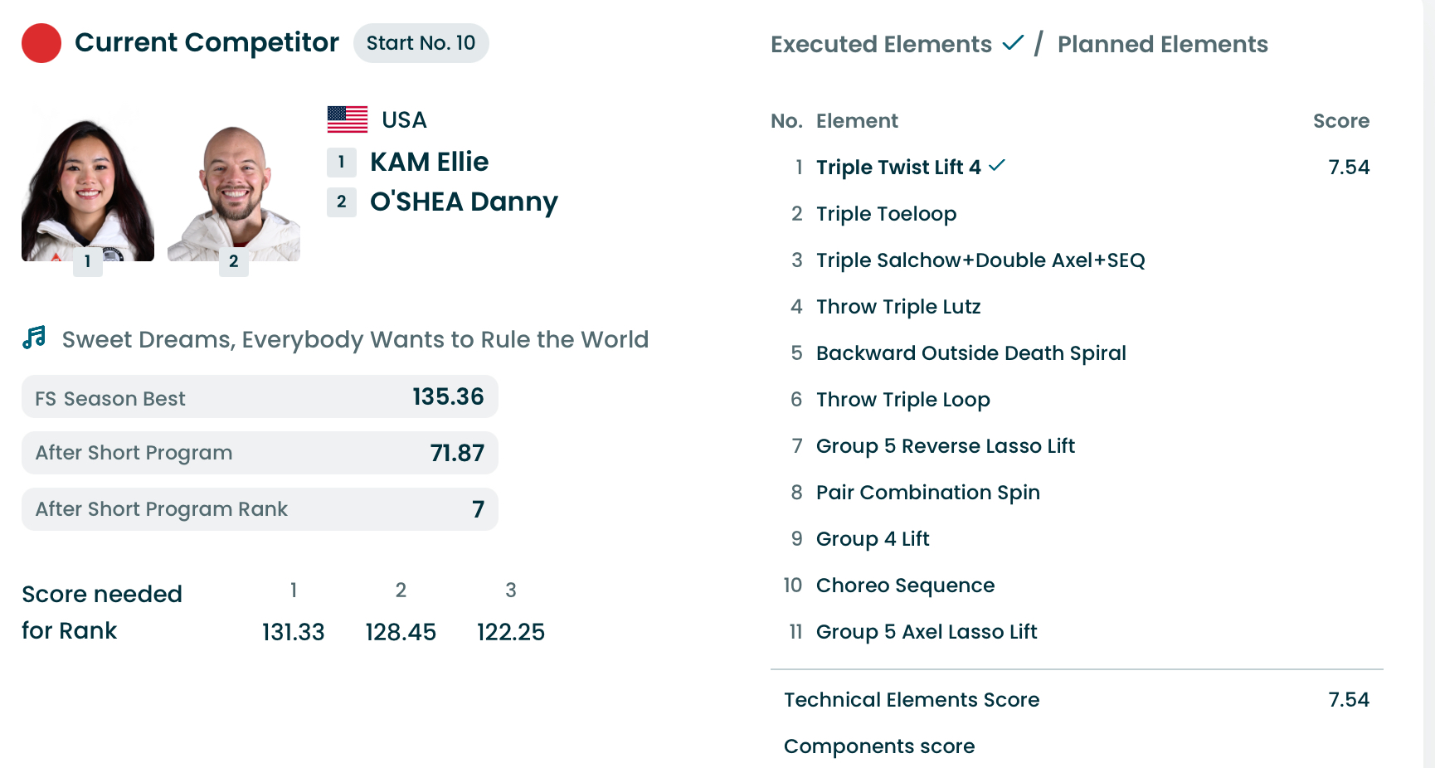
Task: Click the After Short Program score row
Action: (x=260, y=453)
